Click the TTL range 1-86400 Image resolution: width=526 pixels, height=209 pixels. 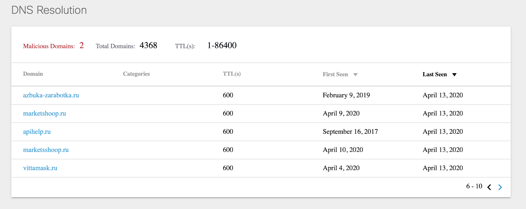click(x=222, y=45)
